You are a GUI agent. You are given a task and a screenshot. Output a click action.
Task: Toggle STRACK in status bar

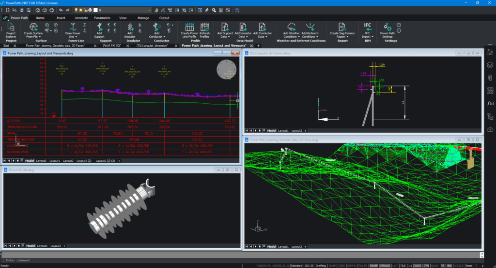385,266
